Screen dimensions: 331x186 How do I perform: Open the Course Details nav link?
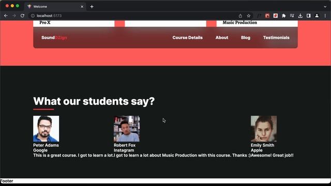(x=187, y=38)
